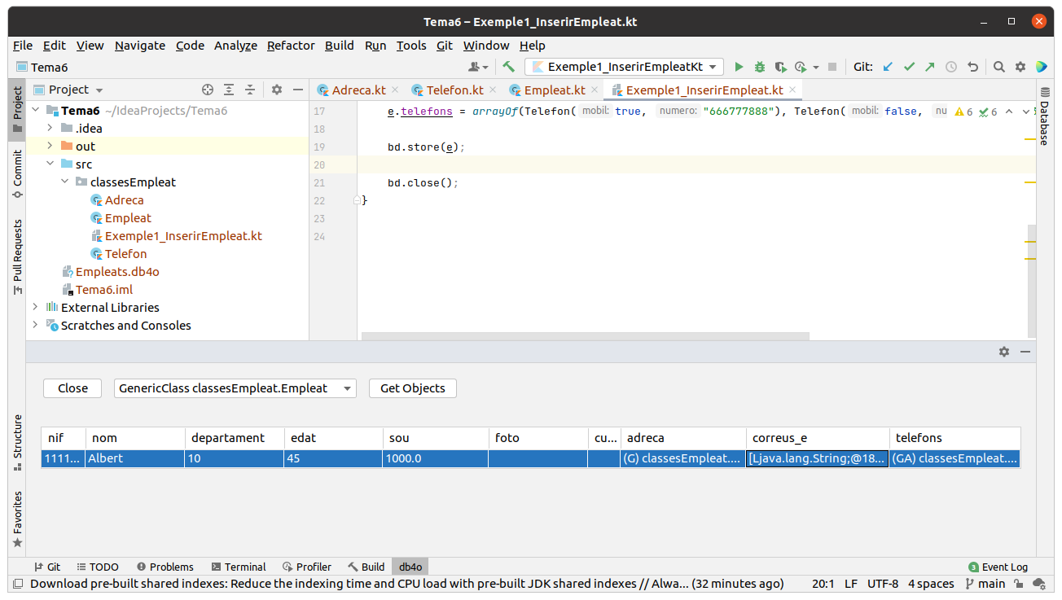Collapse all in Project panel

(250, 90)
